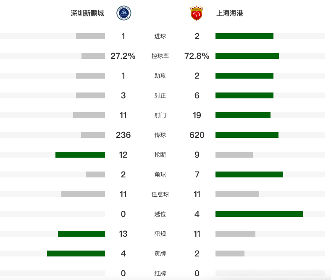Click the 抢断 12 tackles green bar

(x=80, y=155)
